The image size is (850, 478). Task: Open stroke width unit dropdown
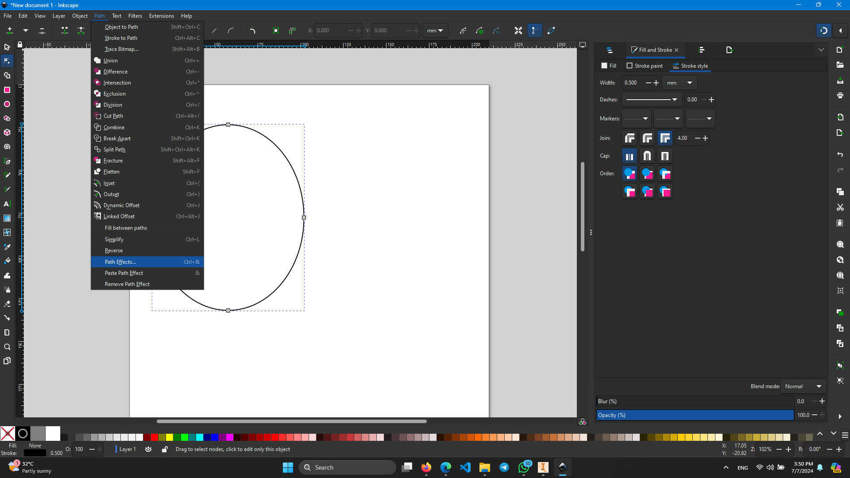pyautogui.click(x=680, y=83)
